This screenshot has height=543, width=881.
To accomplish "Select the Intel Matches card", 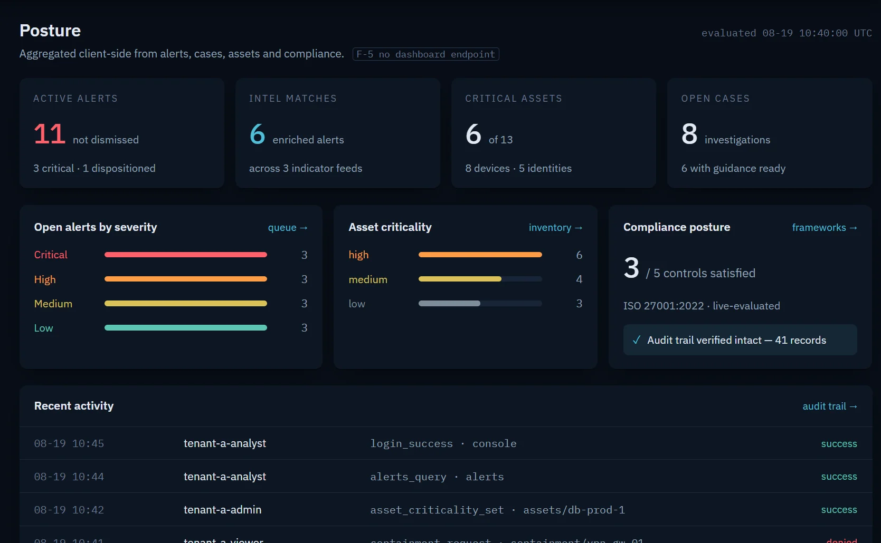I will point(338,133).
